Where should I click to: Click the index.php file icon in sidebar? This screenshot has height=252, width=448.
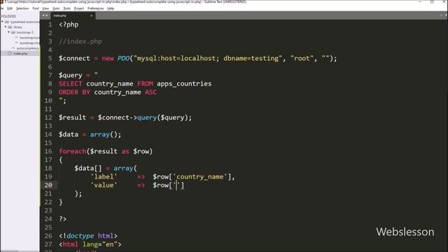[10, 53]
